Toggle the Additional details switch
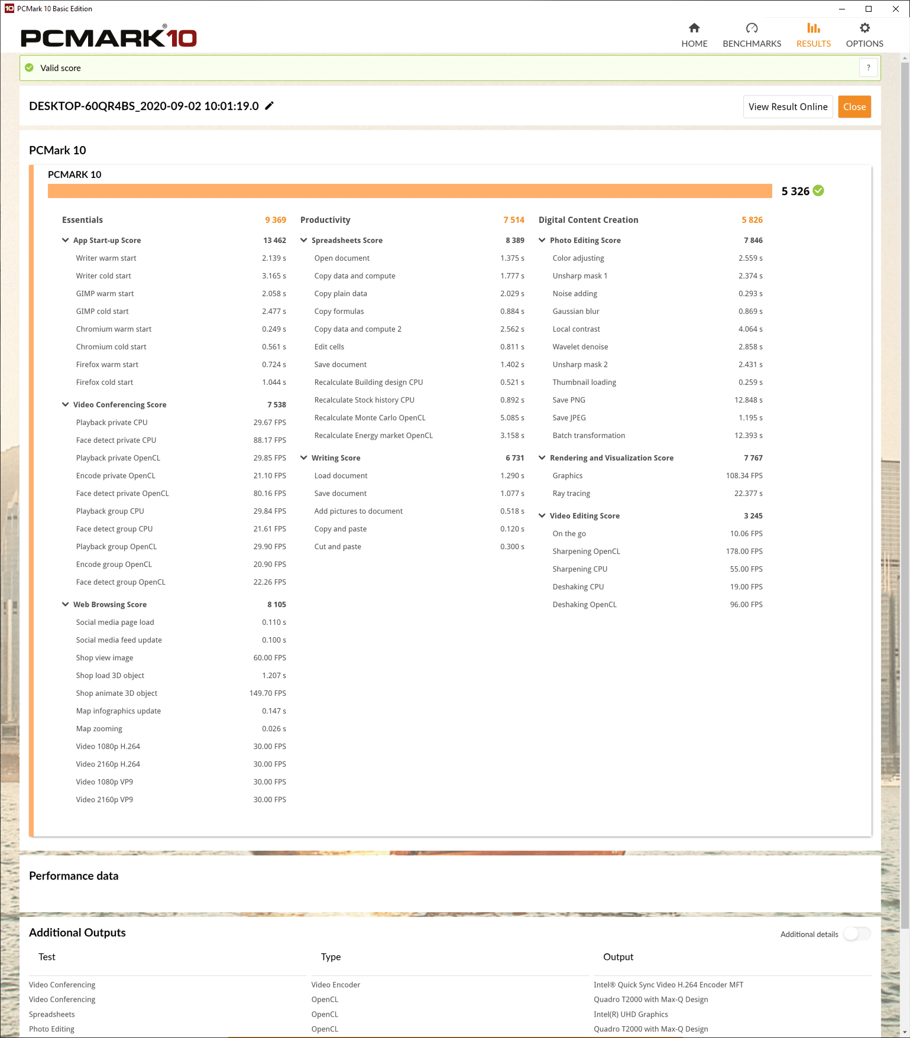 pyautogui.click(x=857, y=934)
